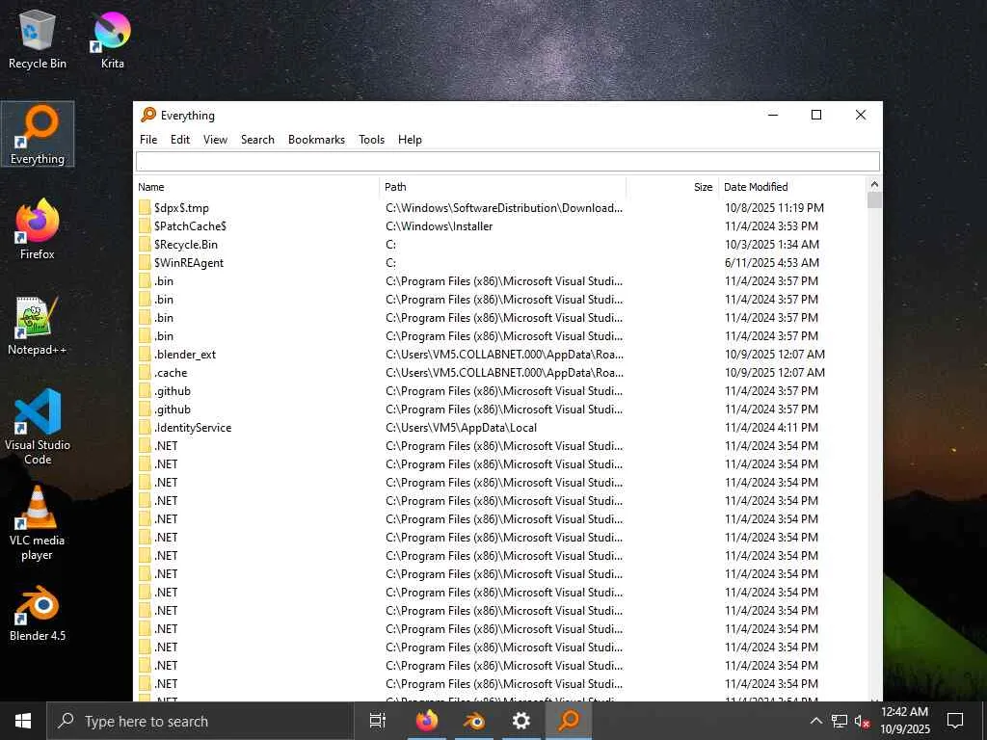
Task: Click the scrollbar up arrow
Action: [x=873, y=184]
